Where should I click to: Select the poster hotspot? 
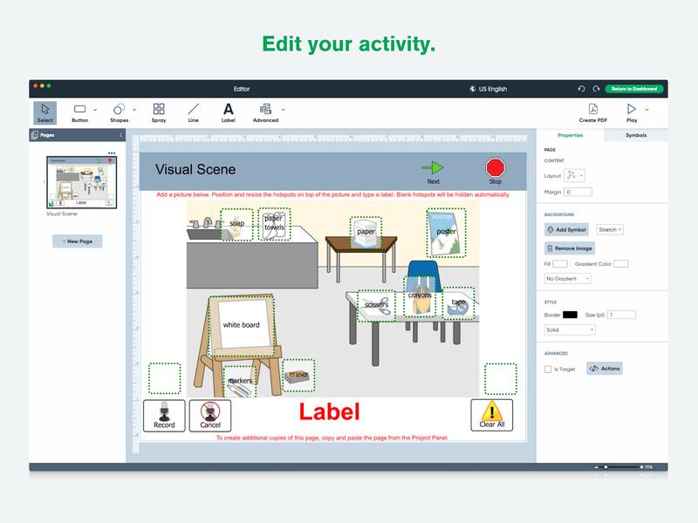tap(446, 233)
